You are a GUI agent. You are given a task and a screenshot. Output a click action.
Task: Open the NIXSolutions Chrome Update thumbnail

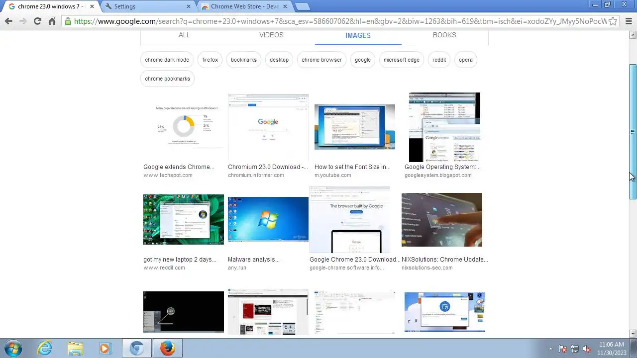point(442,220)
